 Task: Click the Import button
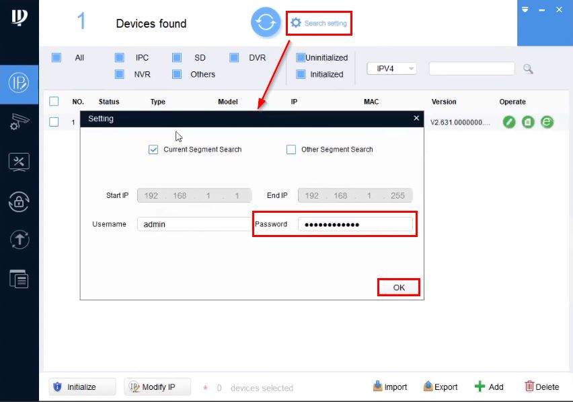click(x=390, y=387)
